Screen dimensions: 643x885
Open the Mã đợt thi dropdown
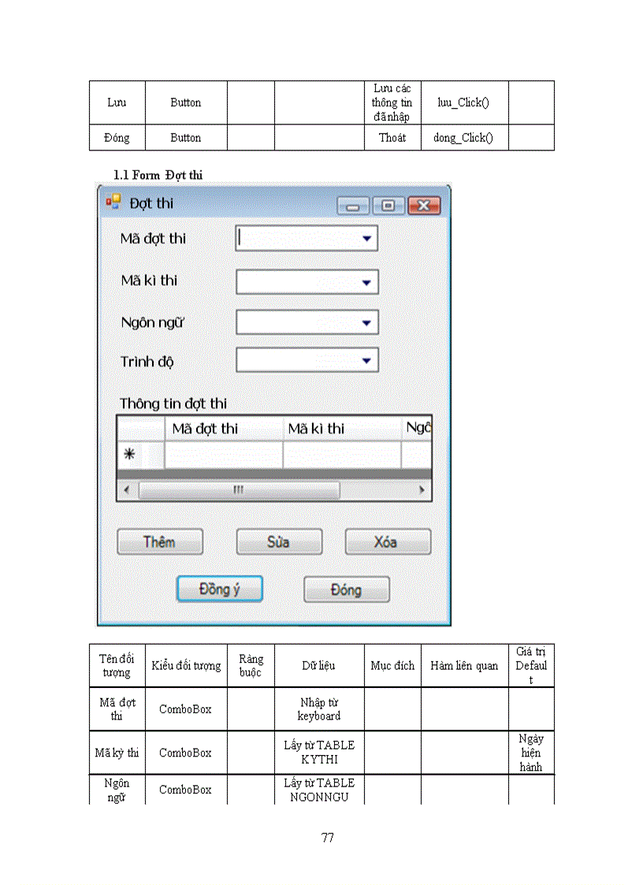click(365, 238)
